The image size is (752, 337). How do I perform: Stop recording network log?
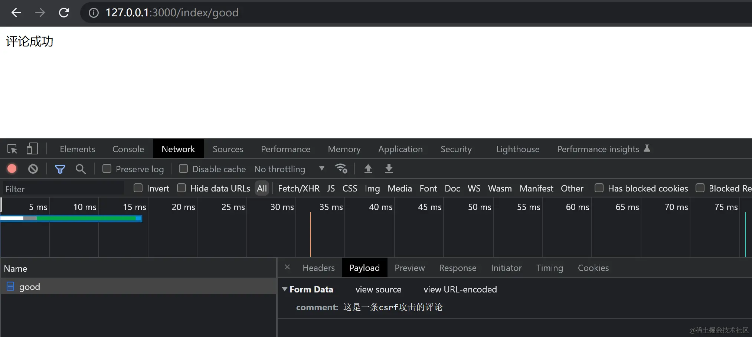pyautogui.click(x=12, y=169)
